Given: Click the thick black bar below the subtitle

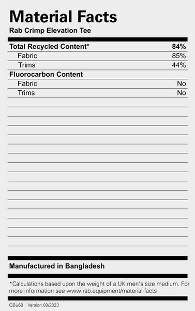Looking at the screenshot, I should pos(98,39).
